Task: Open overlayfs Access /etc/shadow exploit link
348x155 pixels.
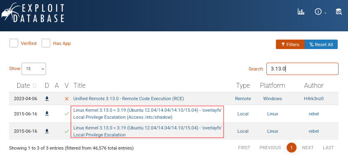Action: click(x=147, y=114)
